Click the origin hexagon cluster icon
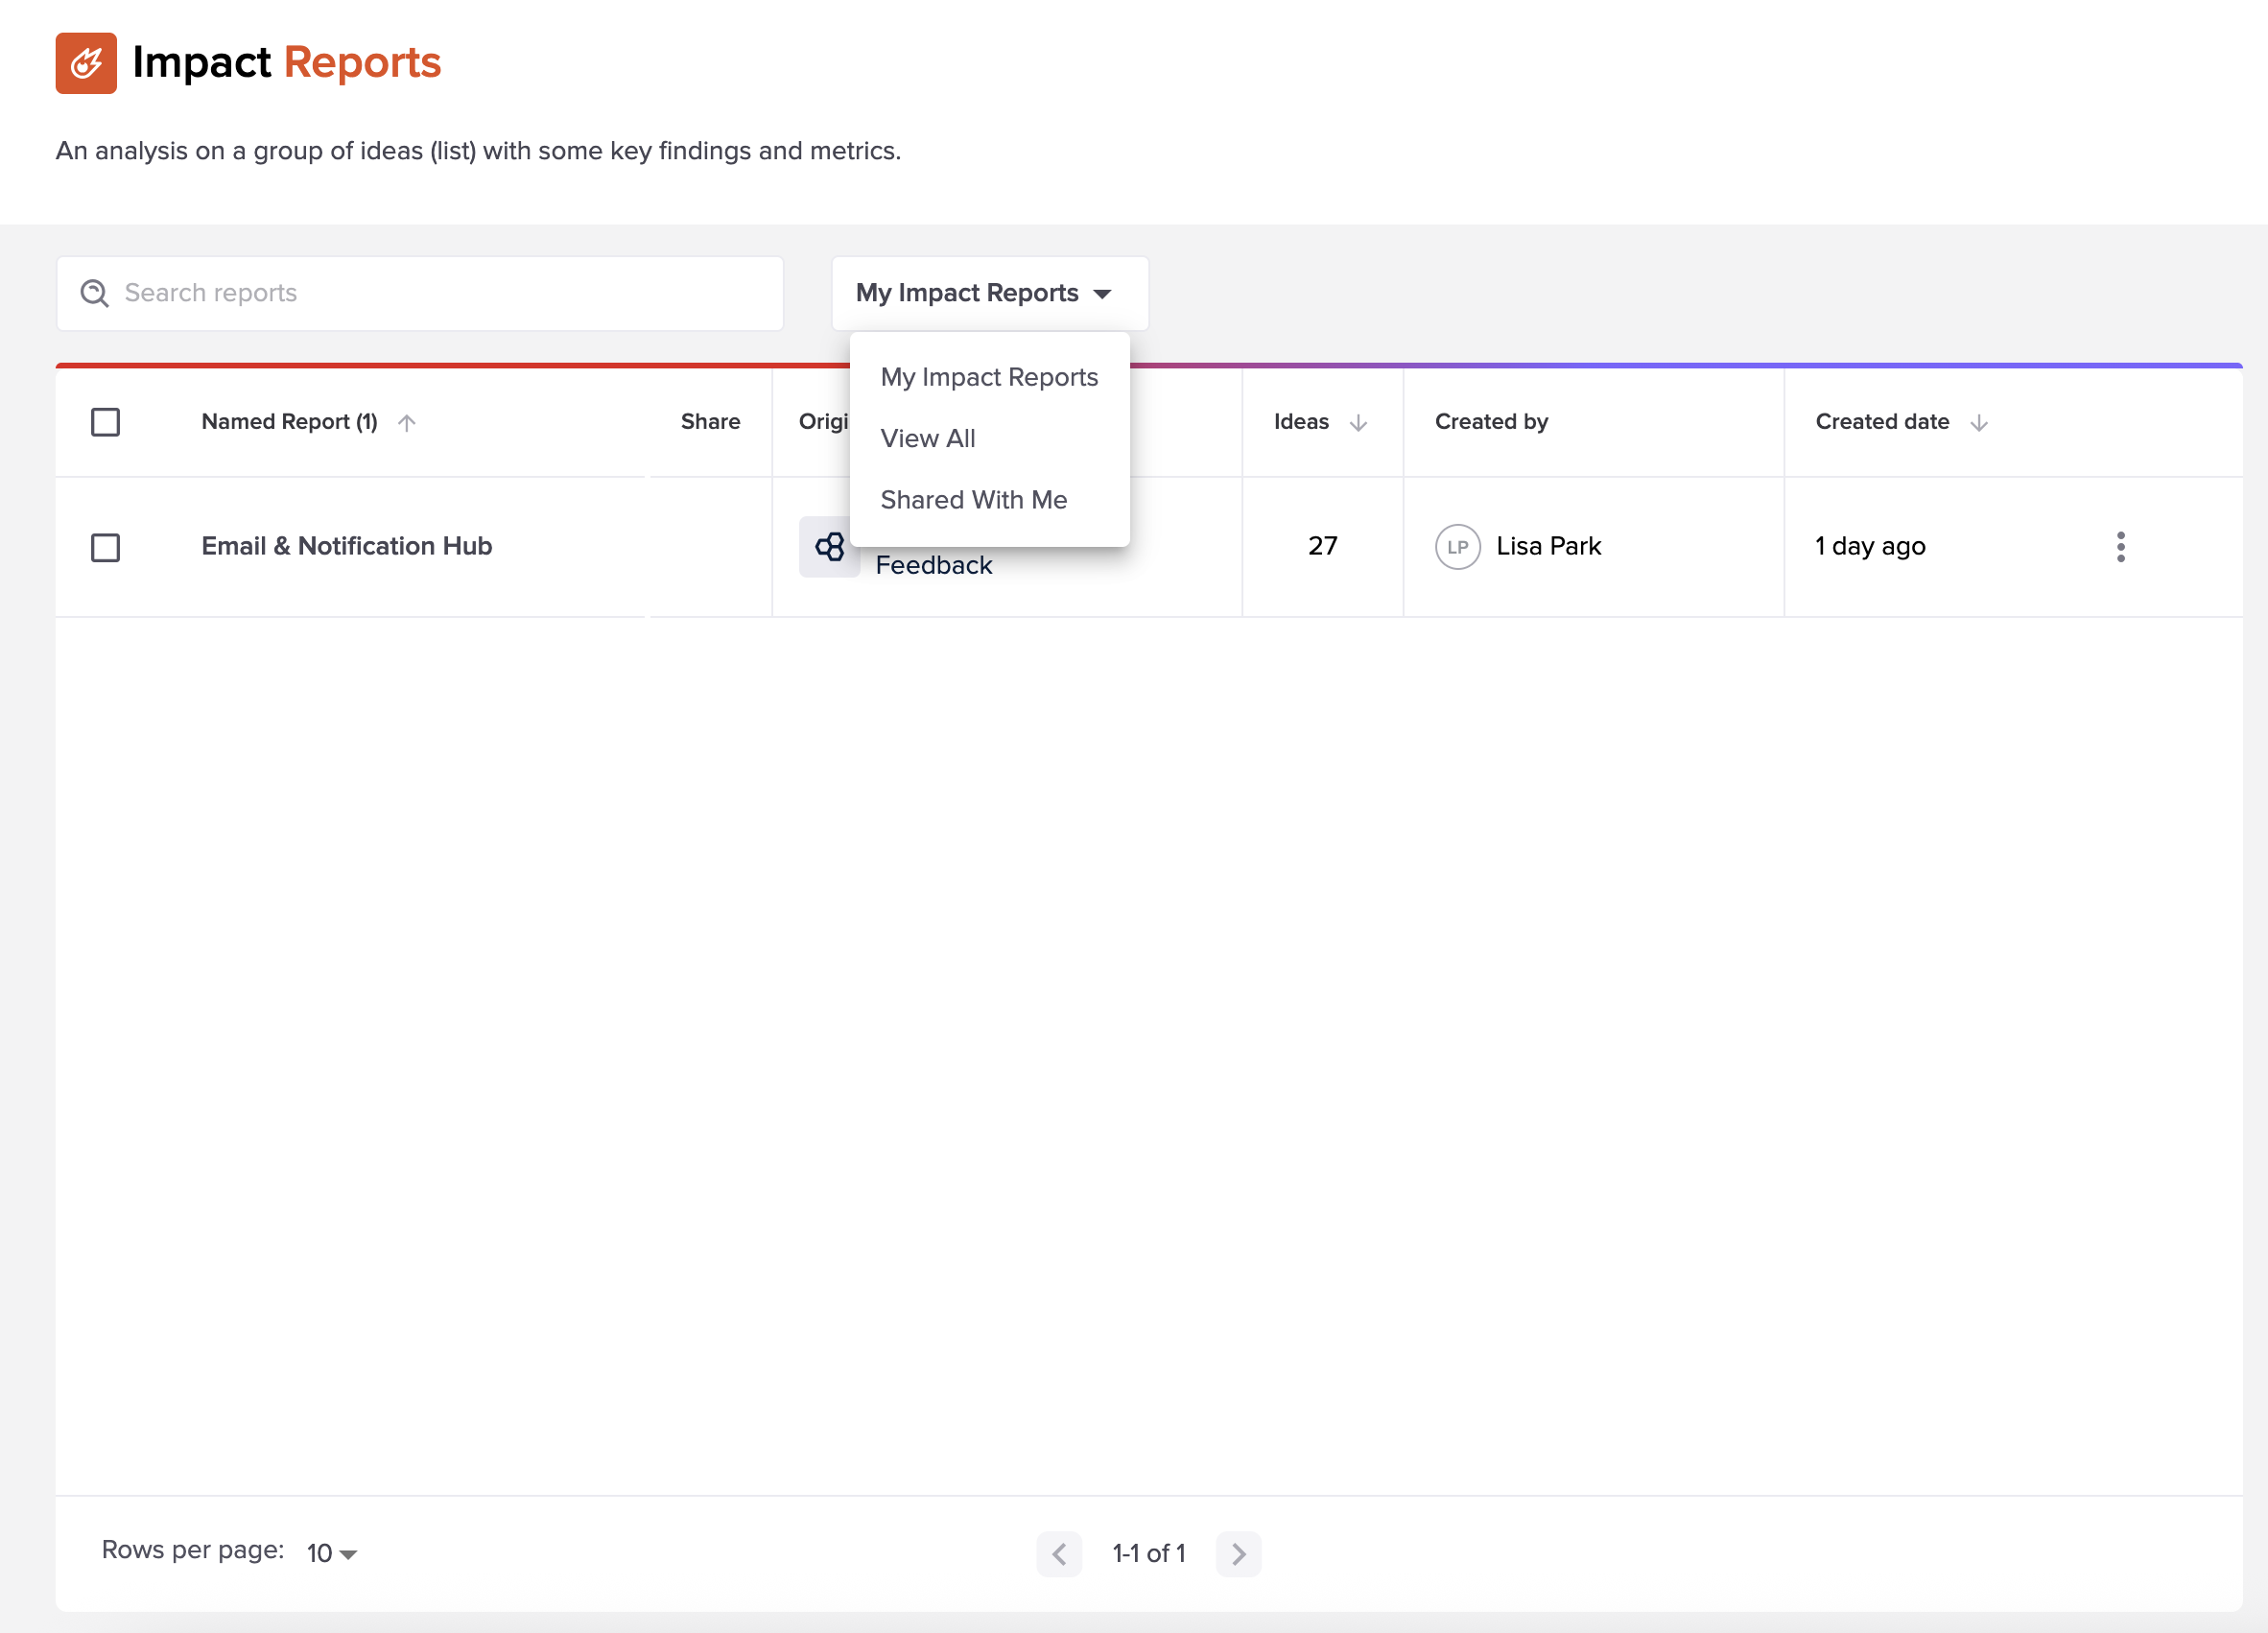The height and width of the screenshot is (1633, 2268). (829, 546)
